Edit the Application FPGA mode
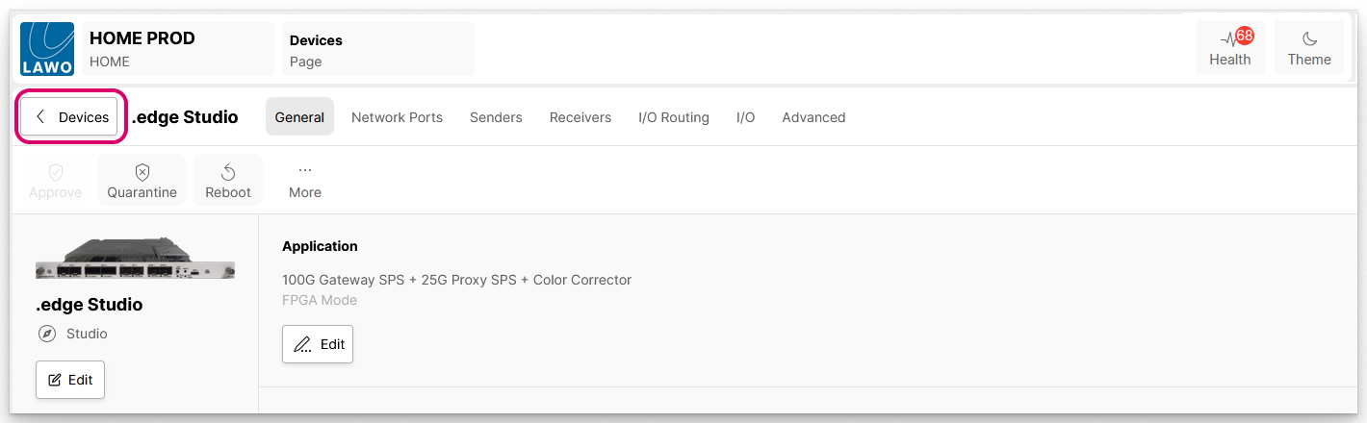 (x=318, y=344)
